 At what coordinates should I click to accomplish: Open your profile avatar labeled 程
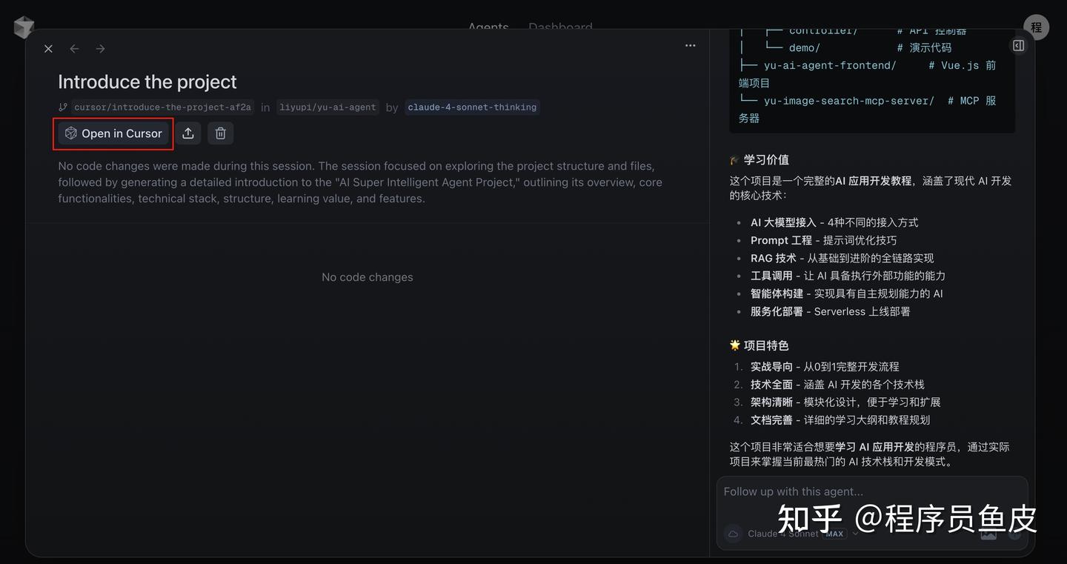click(x=1037, y=27)
